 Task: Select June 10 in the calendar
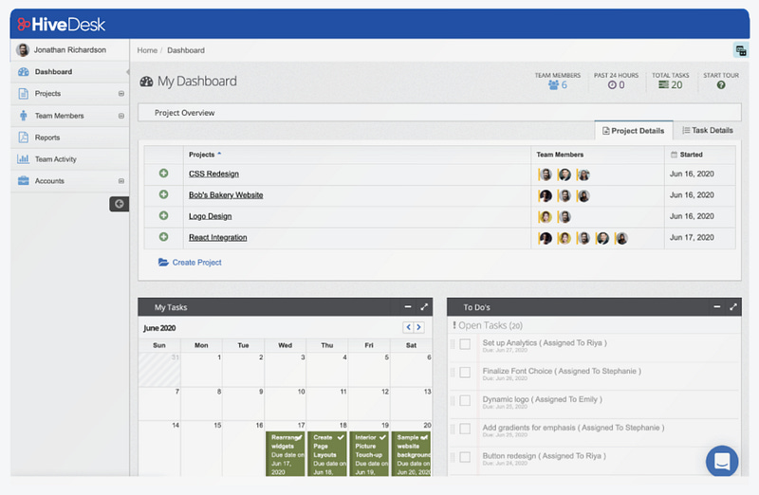point(286,404)
